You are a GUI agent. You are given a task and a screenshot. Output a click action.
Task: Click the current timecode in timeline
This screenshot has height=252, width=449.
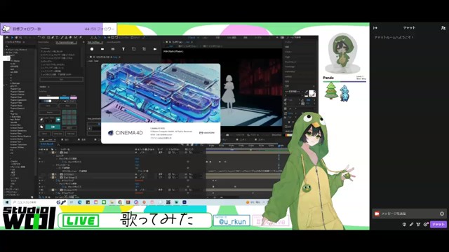point(46,144)
